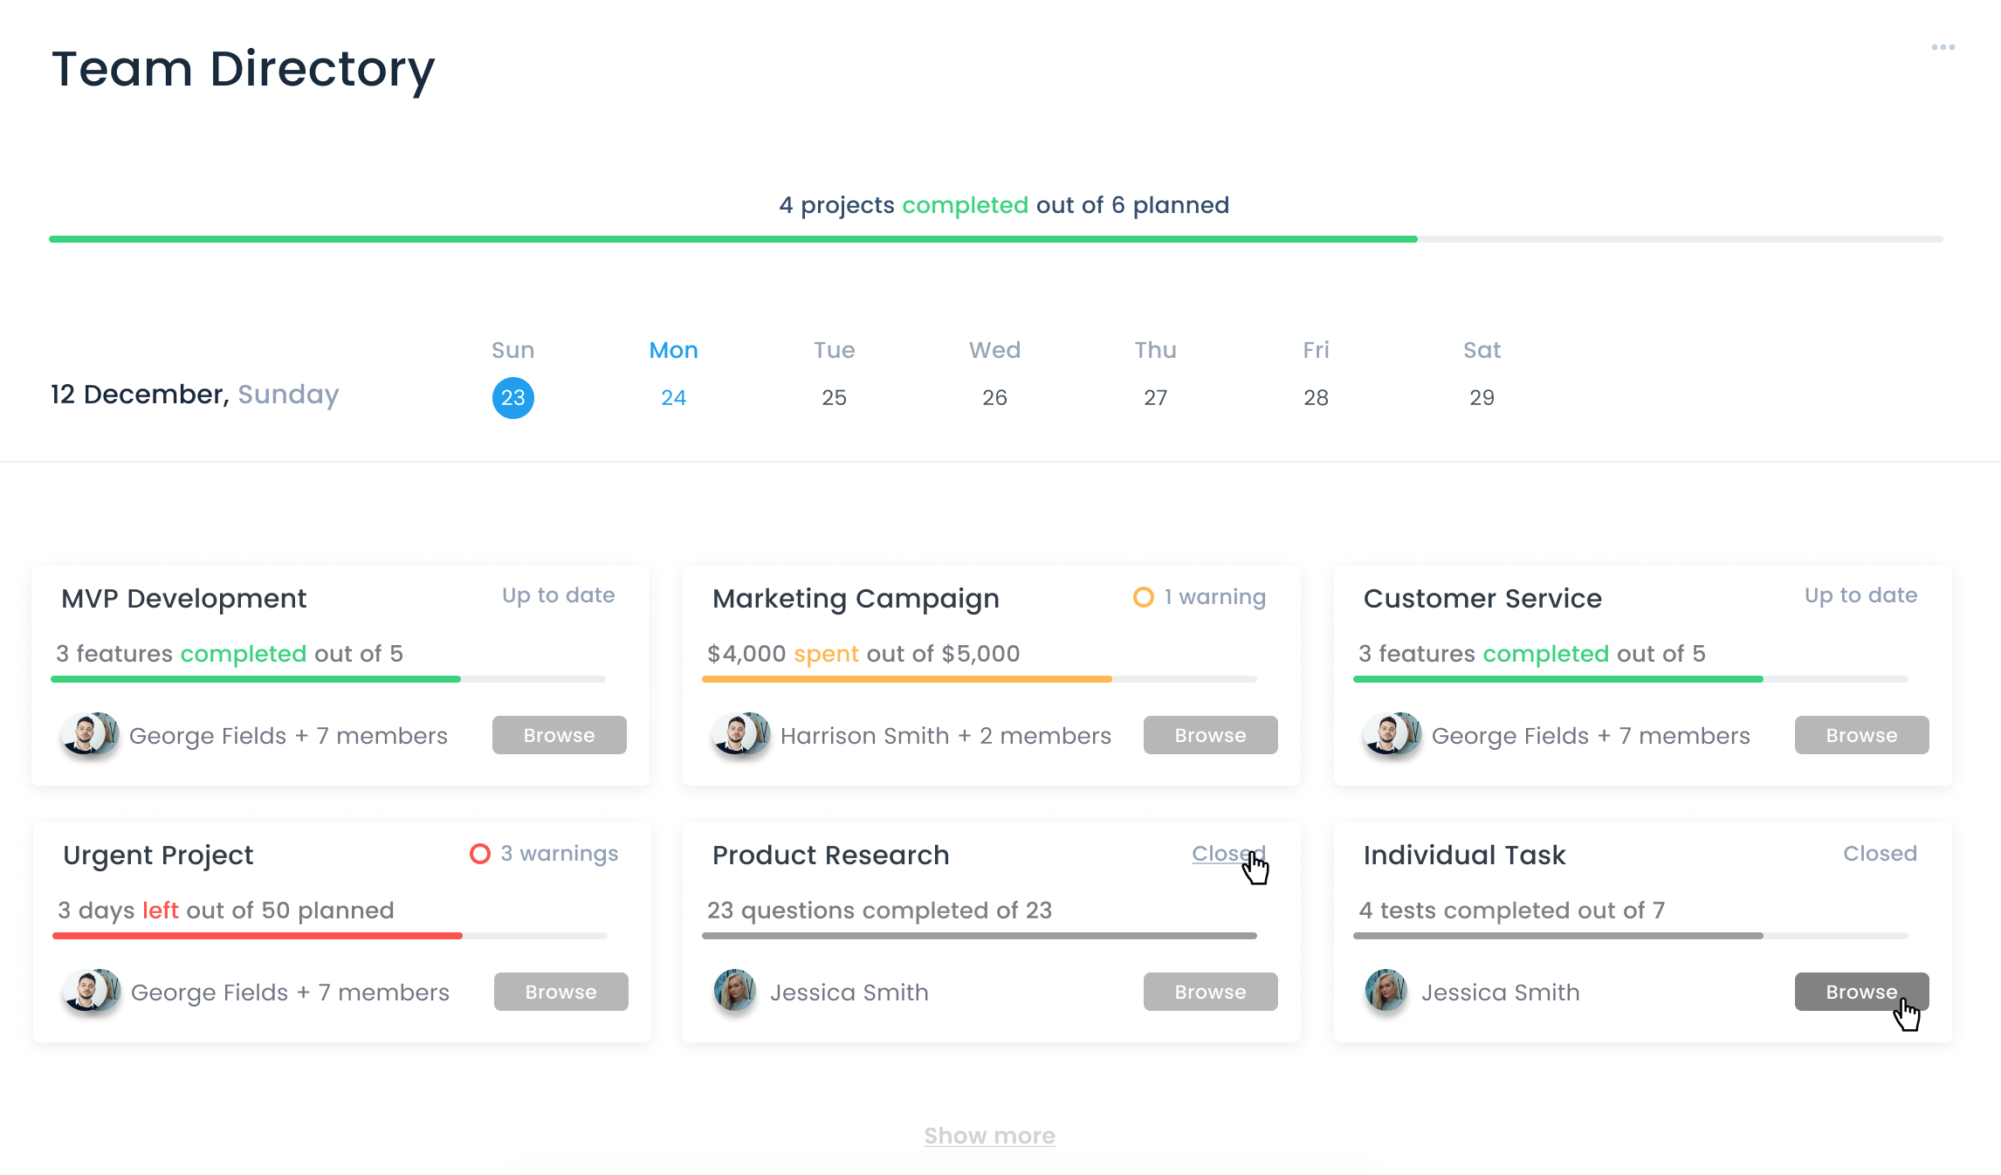
Task: Open Browse for the Individual Task card
Action: tap(1860, 992)
